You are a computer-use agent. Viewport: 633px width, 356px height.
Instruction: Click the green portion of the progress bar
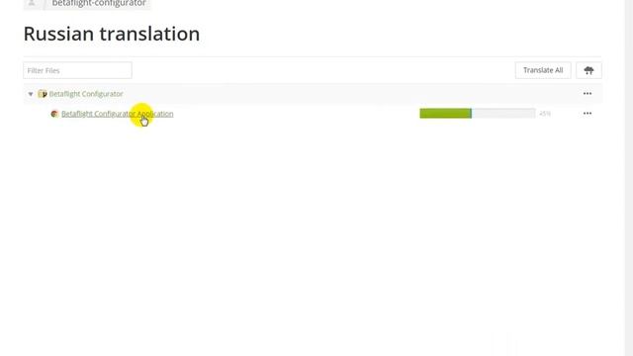tap(444, 114)
